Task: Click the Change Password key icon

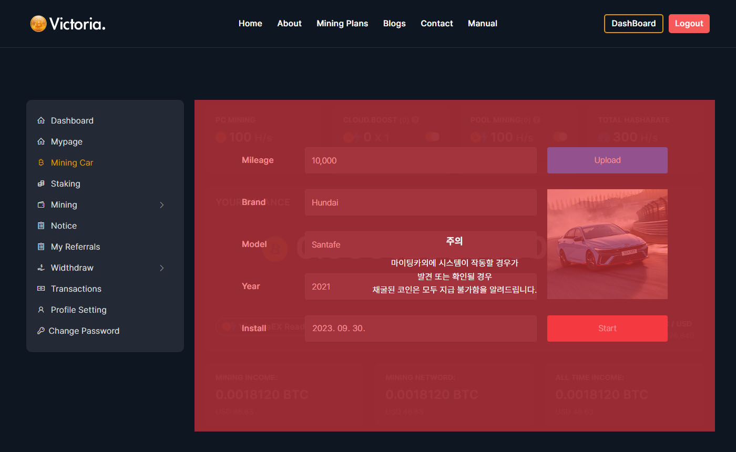Action: 40,331
